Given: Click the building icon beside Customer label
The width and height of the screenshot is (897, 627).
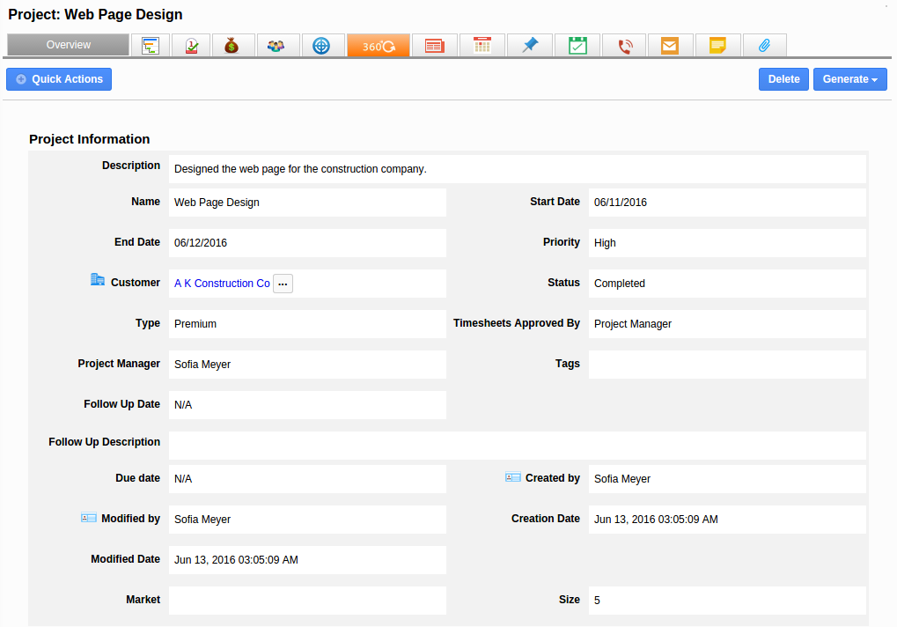Looking at the screenshot, I should point(97,279).
